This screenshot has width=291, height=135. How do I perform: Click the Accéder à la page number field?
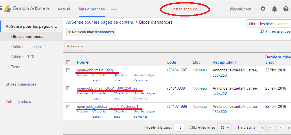tap(179, 127)
